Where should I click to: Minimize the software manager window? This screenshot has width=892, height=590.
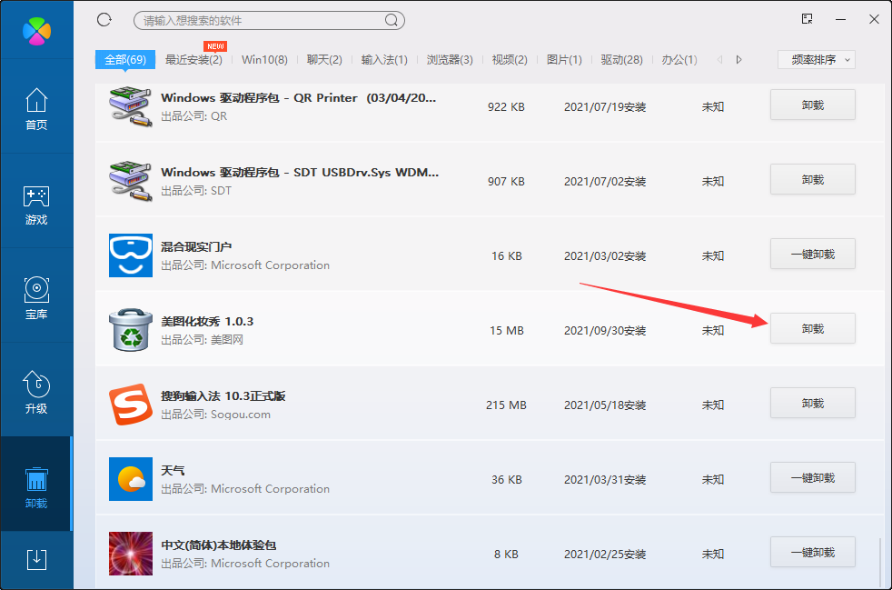(841, 19)
